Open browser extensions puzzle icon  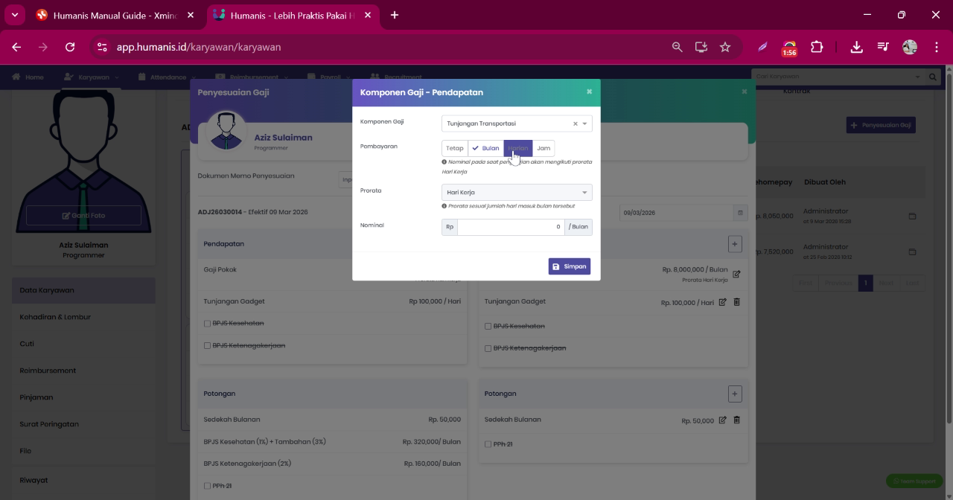817,47
